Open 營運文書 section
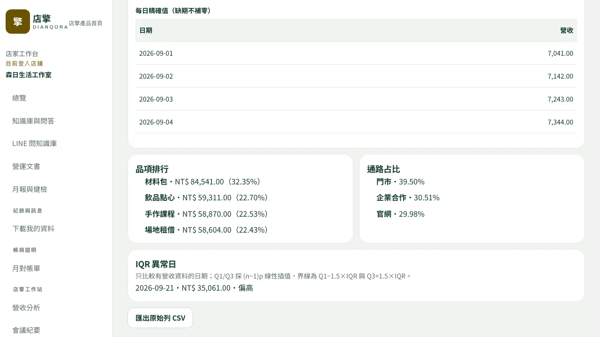 [26, 167]
